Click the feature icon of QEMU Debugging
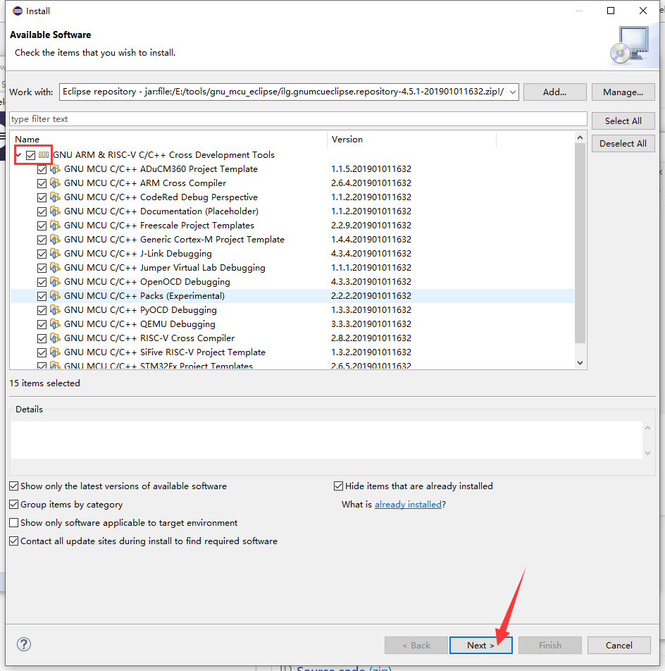665x671 pixels. point(55,324)
